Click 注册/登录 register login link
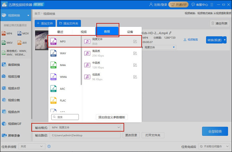Viewport: 232px width, 152px height. pos(158,5)
